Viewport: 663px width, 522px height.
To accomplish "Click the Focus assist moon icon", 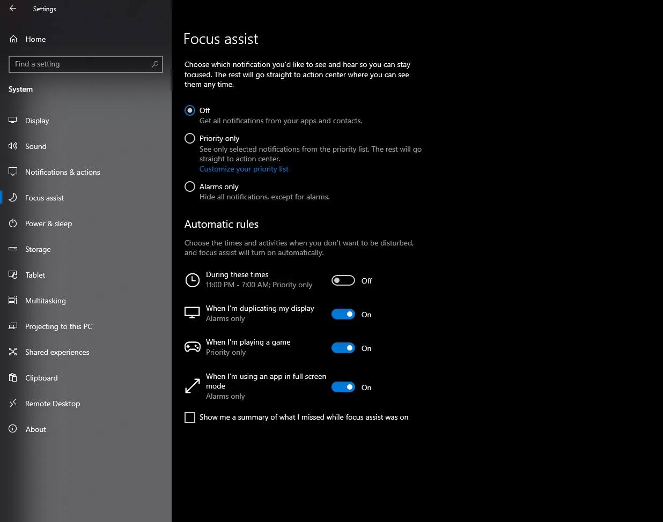I will point(13,198).
